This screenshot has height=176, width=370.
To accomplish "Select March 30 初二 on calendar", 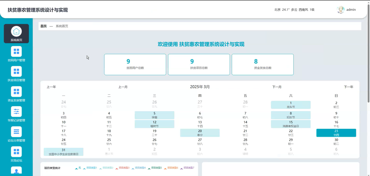I will pos(336,142).
